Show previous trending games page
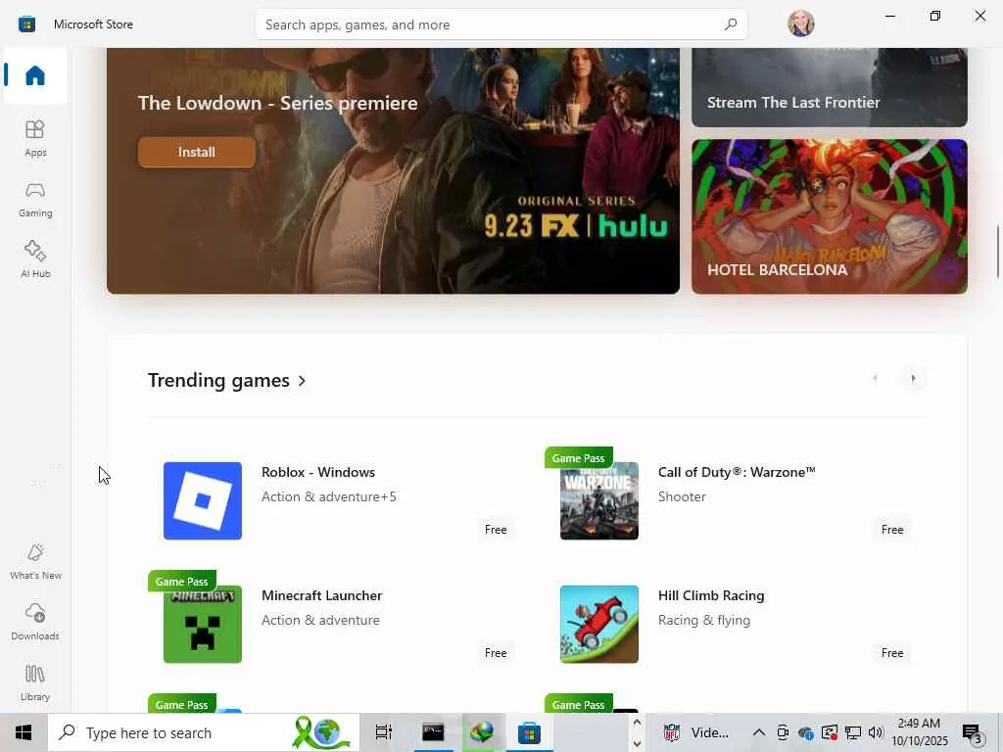Screen dimensions: 1003x752 tap(875, 379)
